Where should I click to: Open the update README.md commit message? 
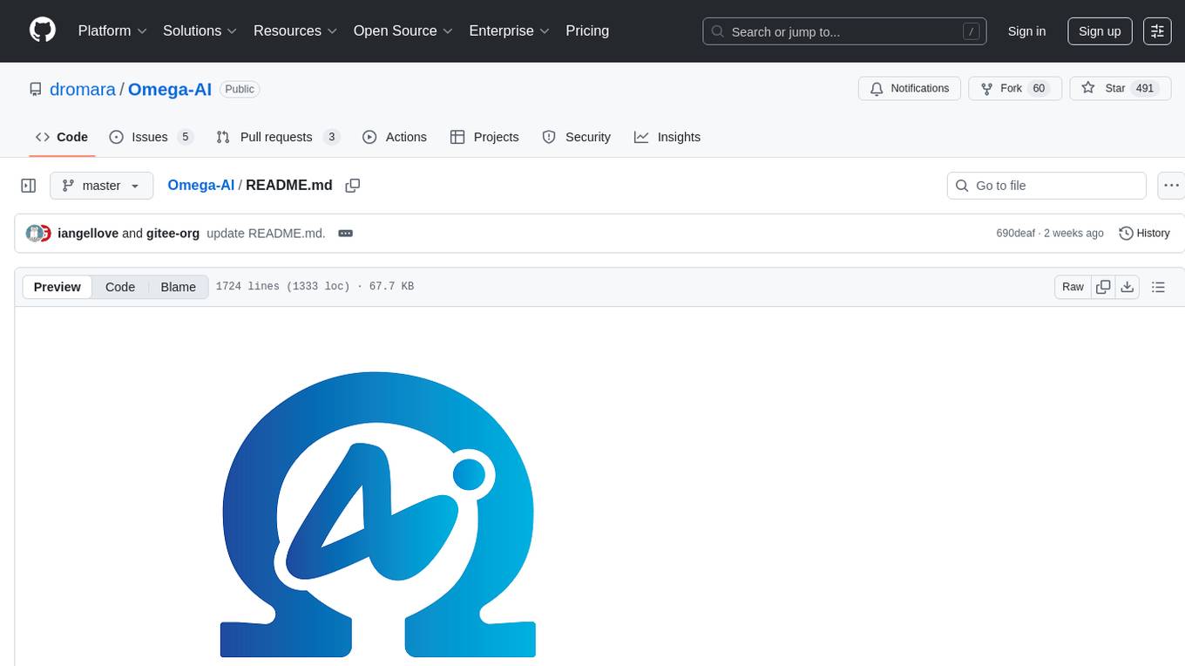tap(266, 234)
